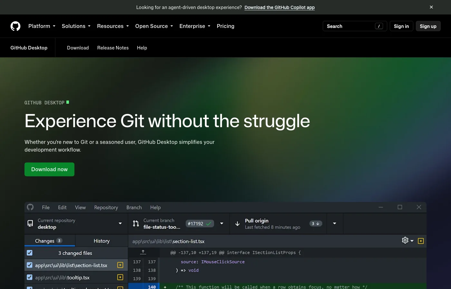
Task: Open the Download the GitHub Copilot app link
Action: [x=280, y=7]
